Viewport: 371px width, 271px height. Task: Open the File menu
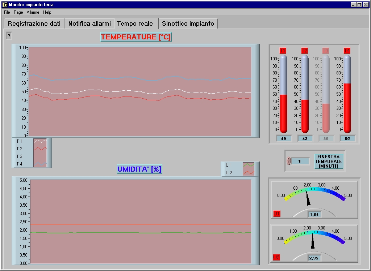coord(7,12)
